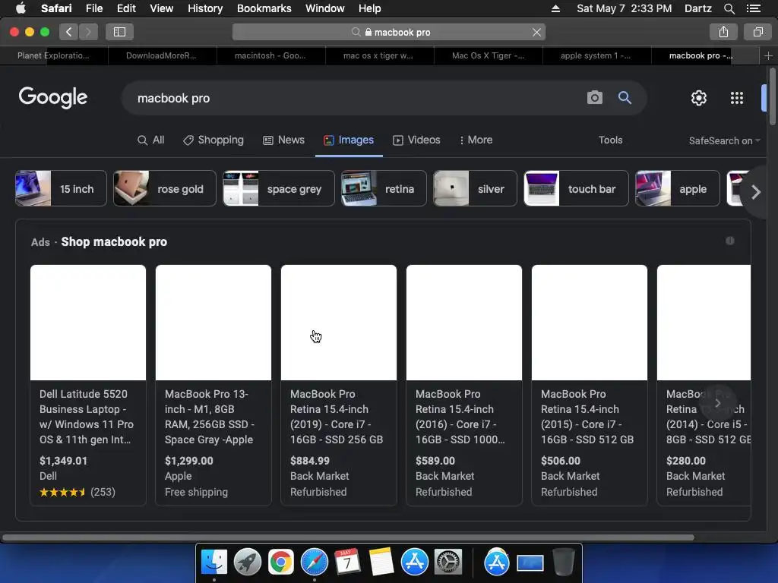This screenshot has width=778, height=583.
Task: Filter images by touch bar
Action: 576,188
